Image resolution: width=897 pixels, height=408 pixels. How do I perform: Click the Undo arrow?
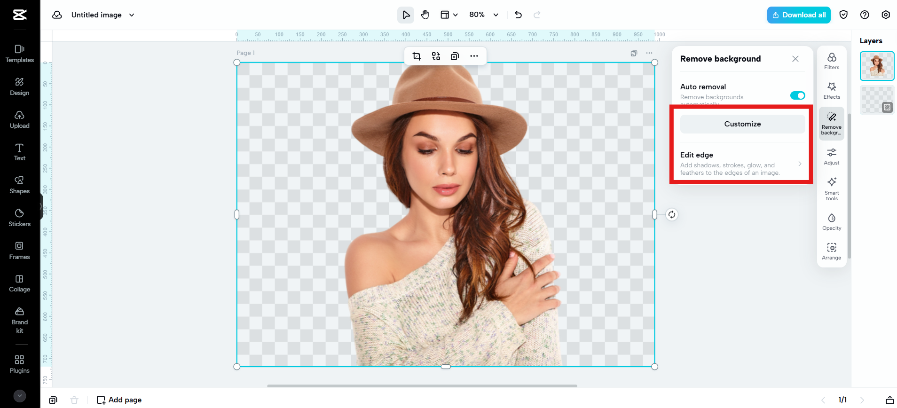pyautogui.click(x=518, y=15)
